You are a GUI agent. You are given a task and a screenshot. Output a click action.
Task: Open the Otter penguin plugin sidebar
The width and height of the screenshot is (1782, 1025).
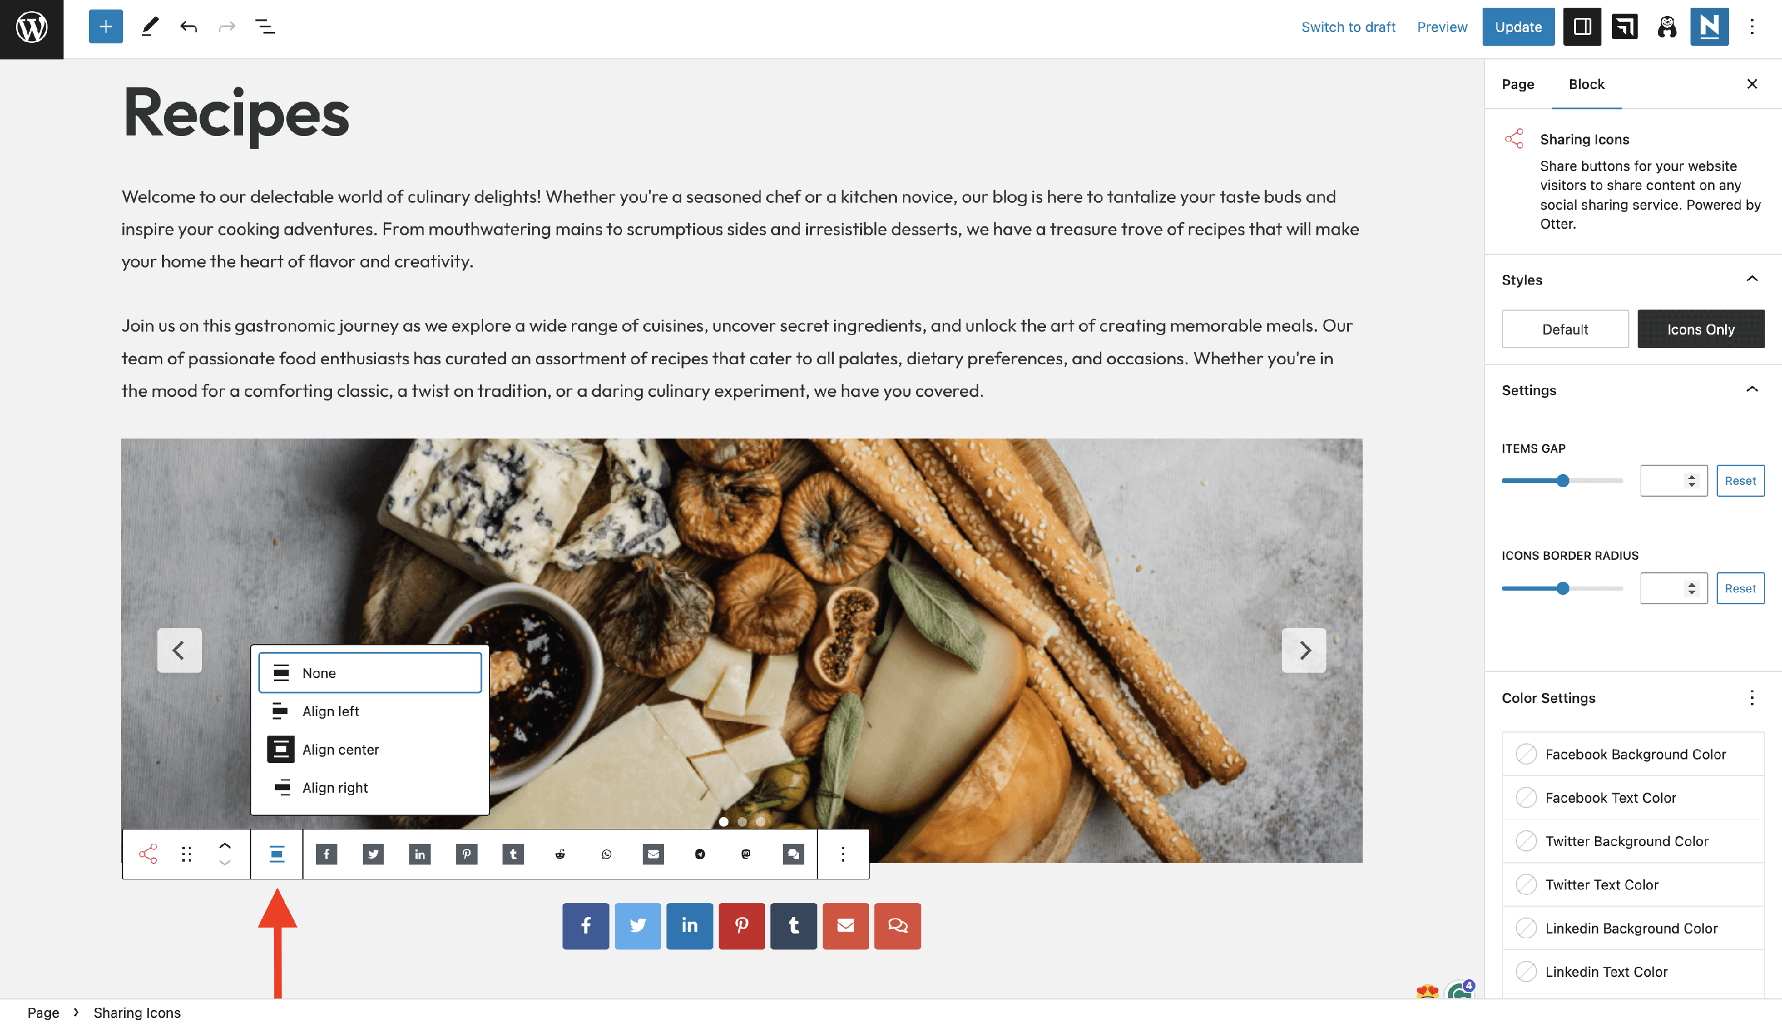pos(1667,27)
